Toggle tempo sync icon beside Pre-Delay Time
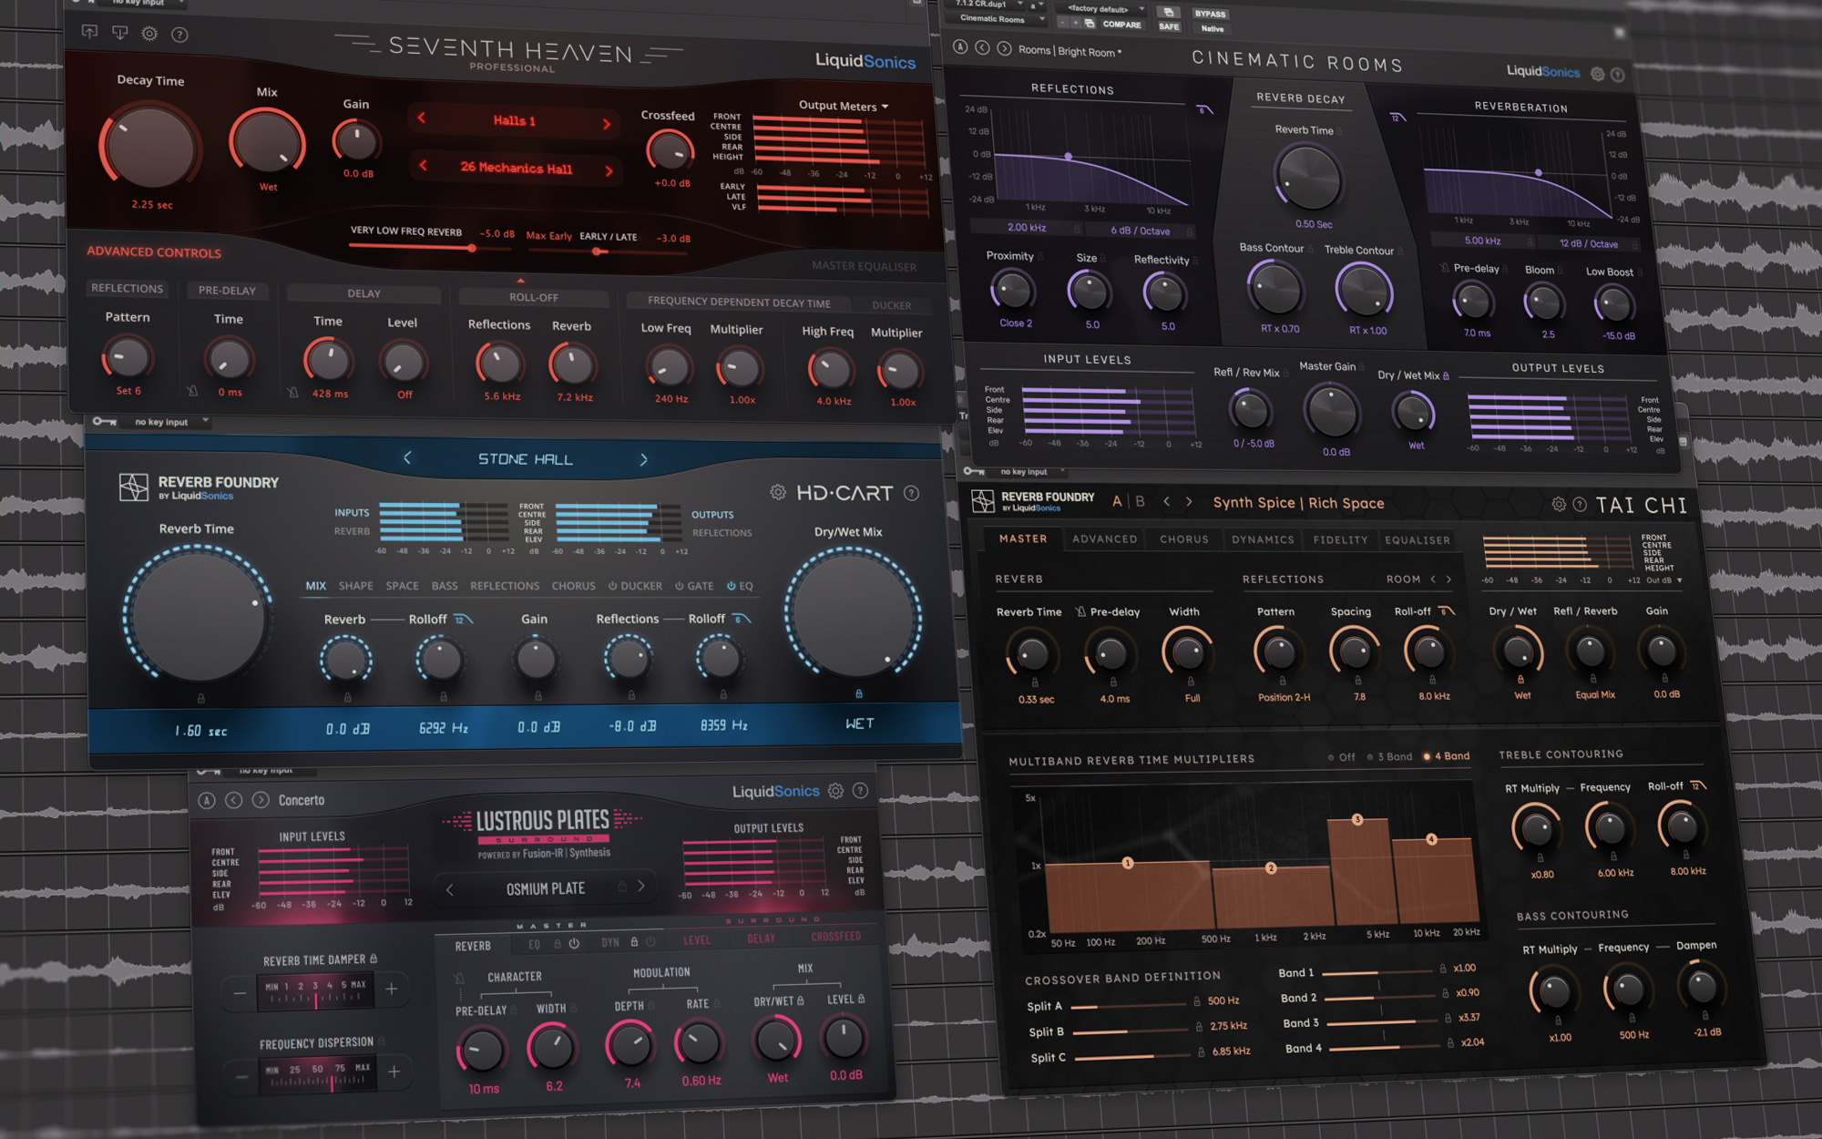The width and height of the screenshot is (1822, 1139). point(192,391)
